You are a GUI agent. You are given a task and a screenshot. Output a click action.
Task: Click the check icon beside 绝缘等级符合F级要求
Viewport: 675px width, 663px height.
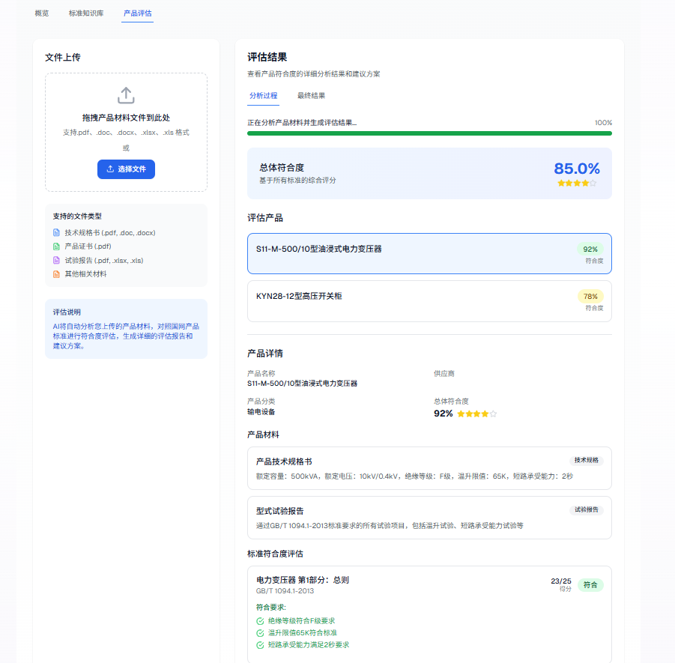point(260,621)
